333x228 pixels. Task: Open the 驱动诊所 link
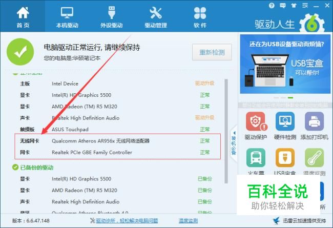point(127,221)
